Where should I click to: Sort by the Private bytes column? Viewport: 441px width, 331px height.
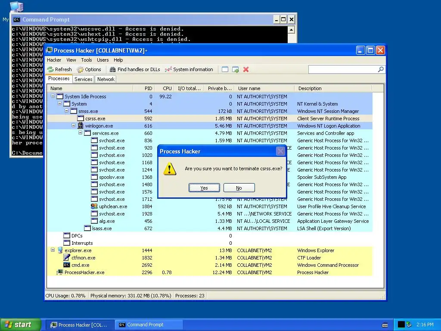point(219,88)
